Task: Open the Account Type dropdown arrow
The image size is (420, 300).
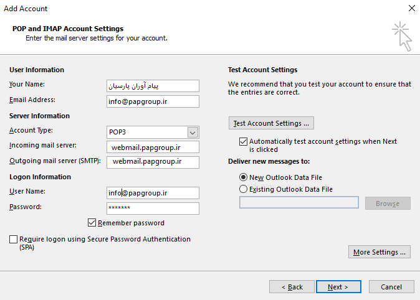Action: pos(193,132)
